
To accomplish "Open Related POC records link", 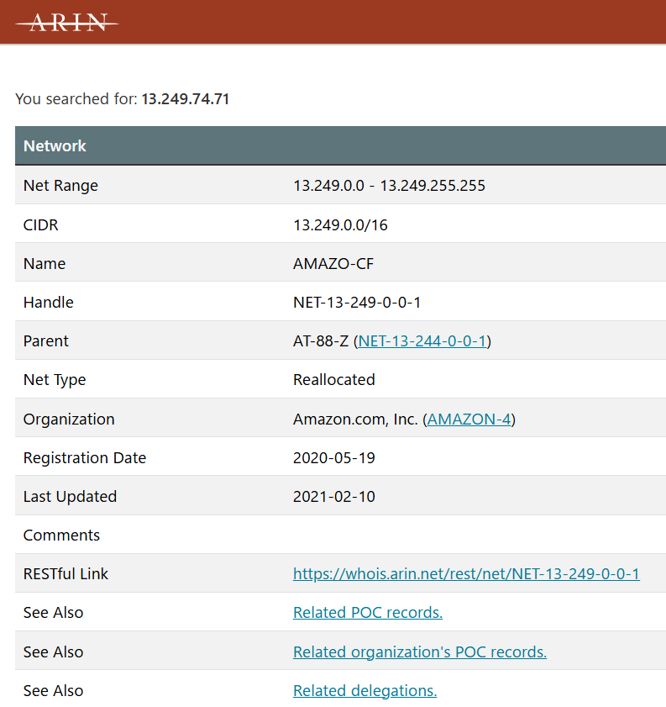I will click(367, 613).
